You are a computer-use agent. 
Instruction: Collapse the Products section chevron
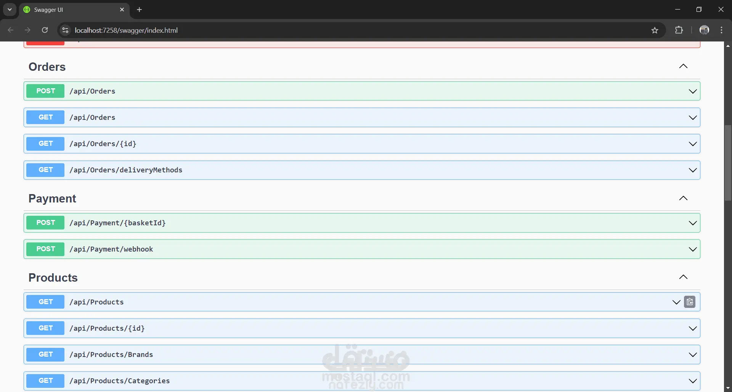click(x=683, y=277)
